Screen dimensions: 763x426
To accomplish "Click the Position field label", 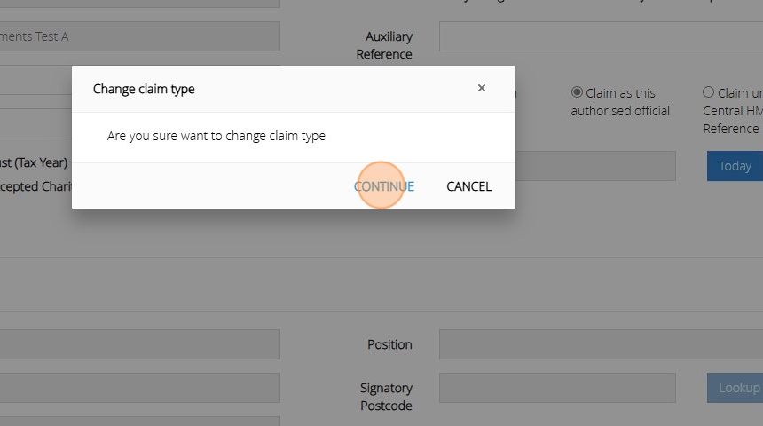I will pyautogui.click(x=389, y=344).
